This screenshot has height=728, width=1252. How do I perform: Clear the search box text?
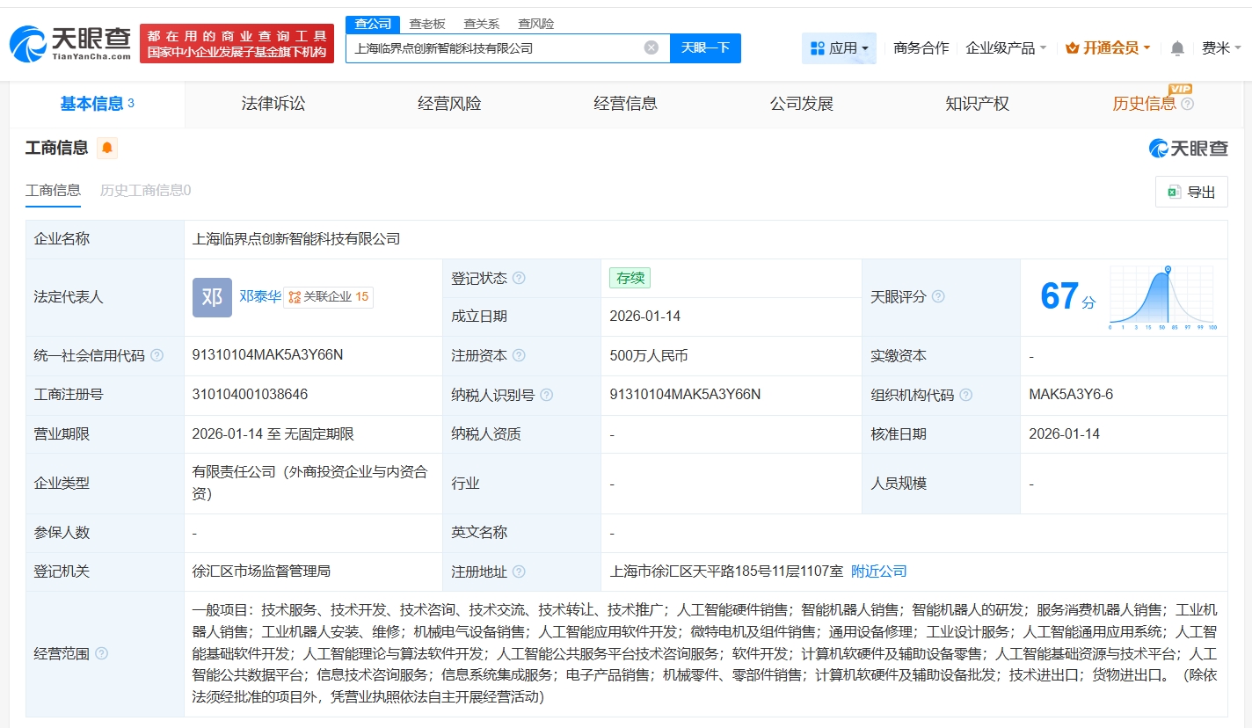(651, 47)
